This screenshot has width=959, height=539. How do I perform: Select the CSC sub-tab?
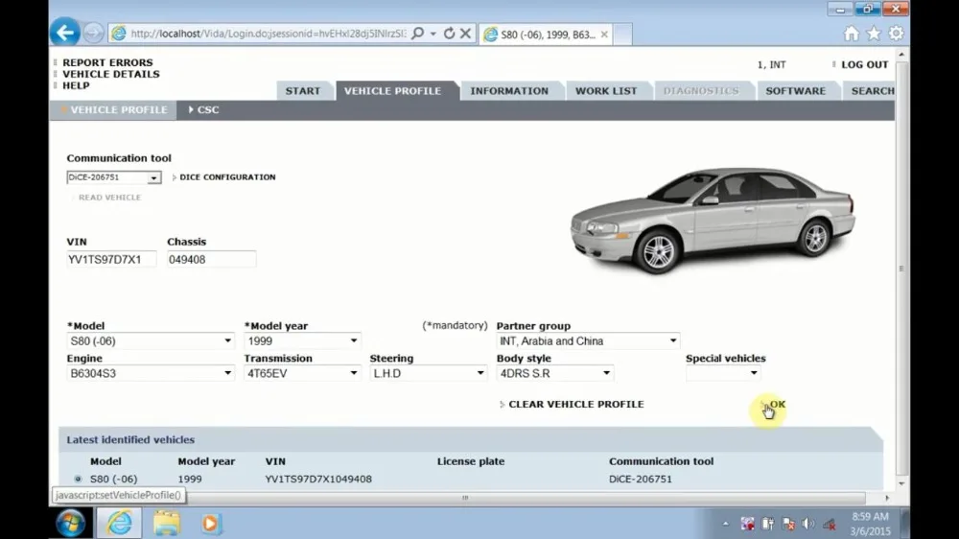[205, 109]
